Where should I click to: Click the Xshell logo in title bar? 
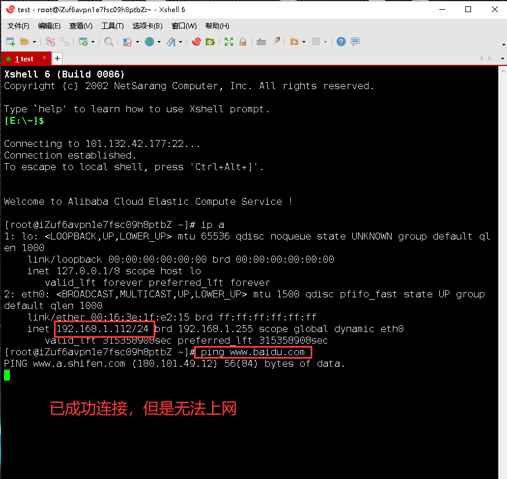tap(10, 9)
